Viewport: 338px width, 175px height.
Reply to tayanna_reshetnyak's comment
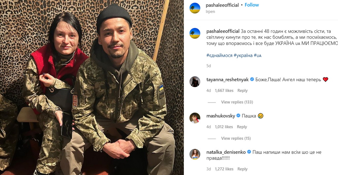coord(243,91)
